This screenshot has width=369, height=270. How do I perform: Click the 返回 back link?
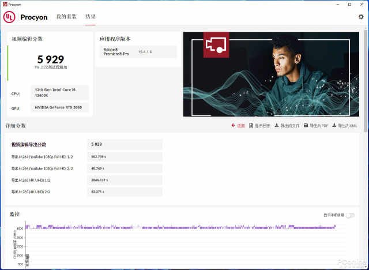click(x=241, y=125)
